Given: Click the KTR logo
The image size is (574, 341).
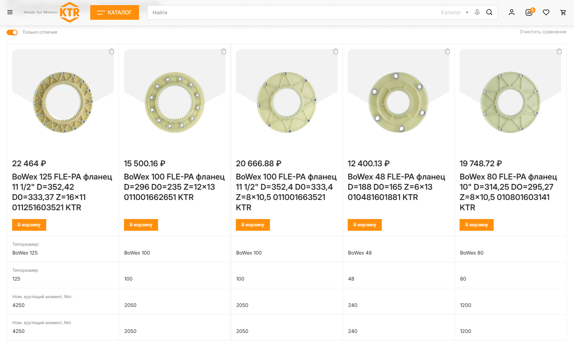Looking at the screenshot, I should click(69, 12).
